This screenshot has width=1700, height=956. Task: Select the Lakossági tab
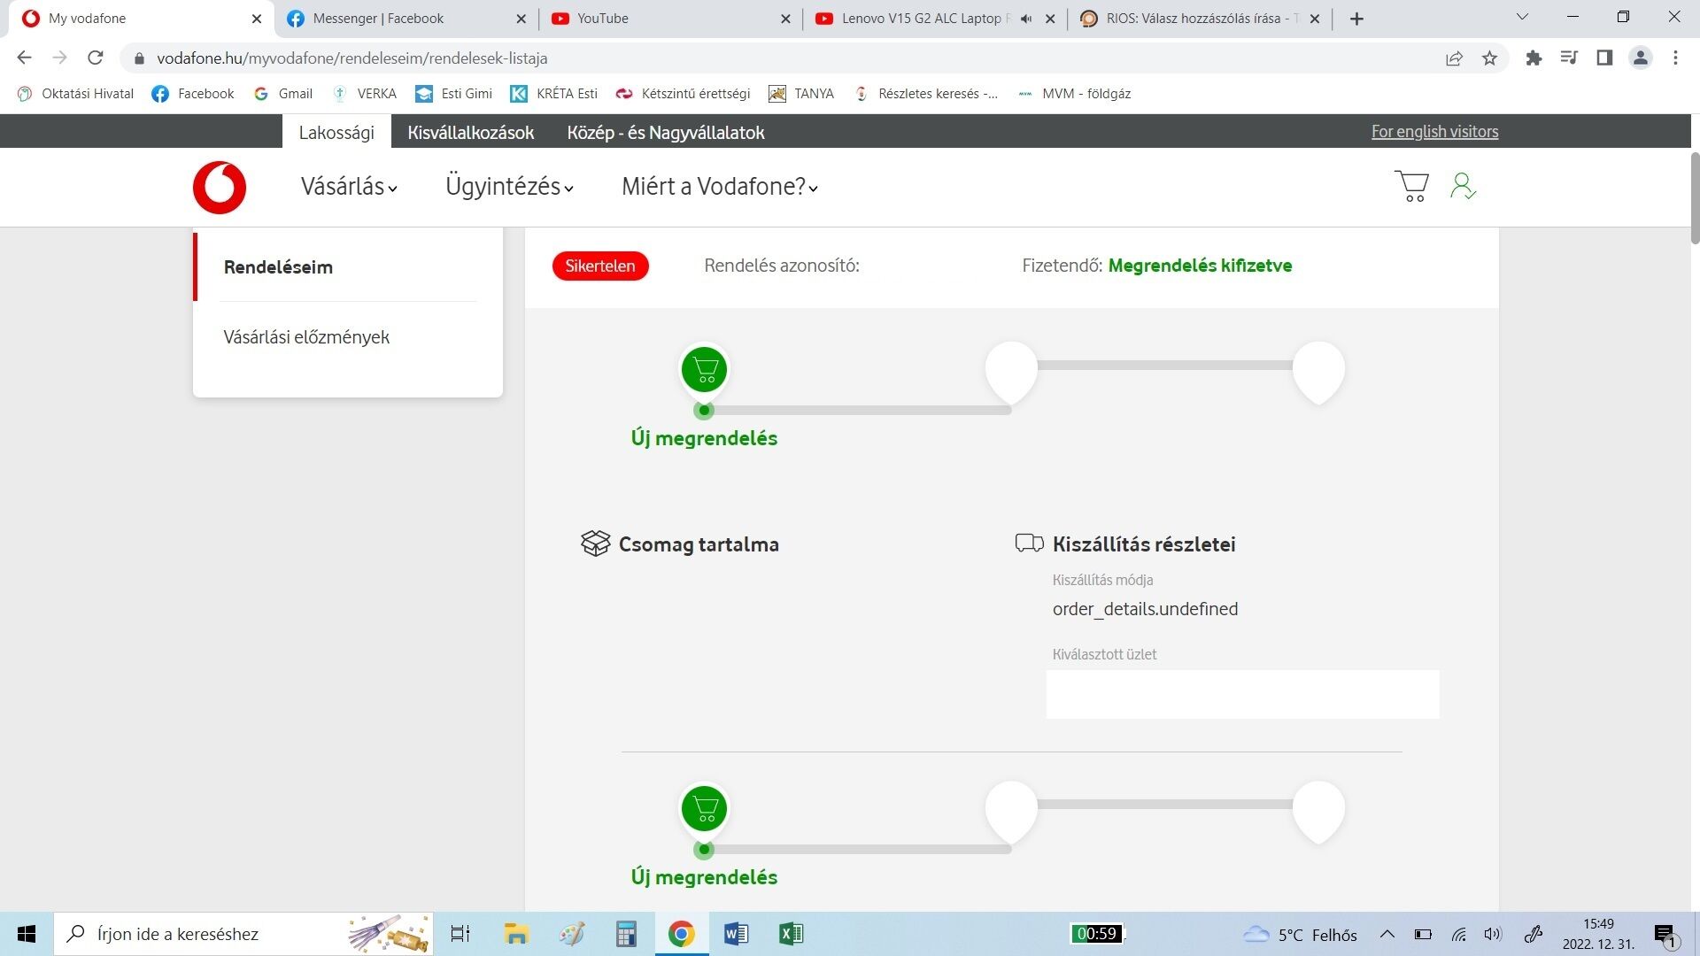336,132
